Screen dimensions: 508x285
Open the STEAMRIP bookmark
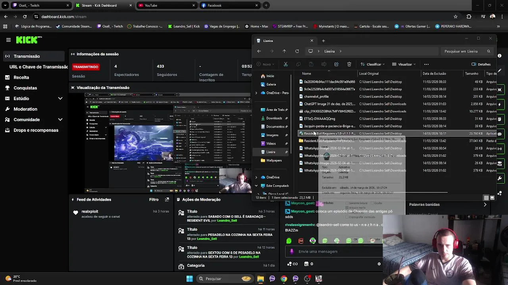(x=290, y=27)
